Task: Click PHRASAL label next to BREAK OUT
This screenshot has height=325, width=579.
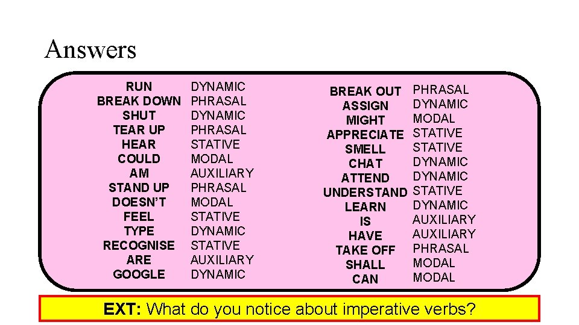Action: (440, 90)
